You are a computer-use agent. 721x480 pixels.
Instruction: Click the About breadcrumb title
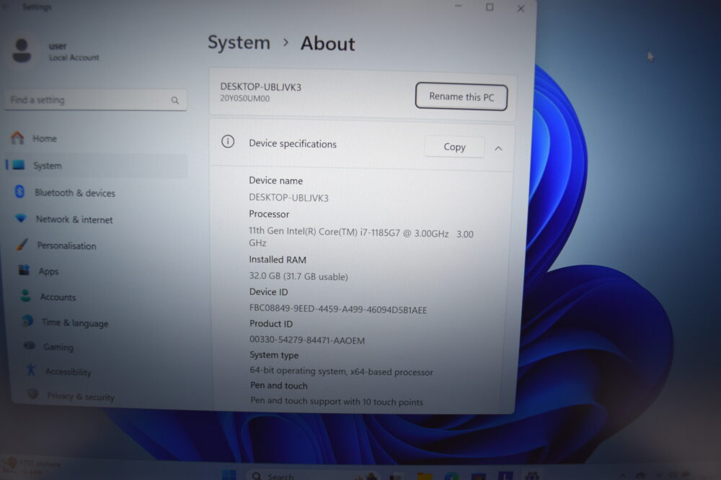coord(327,44)
